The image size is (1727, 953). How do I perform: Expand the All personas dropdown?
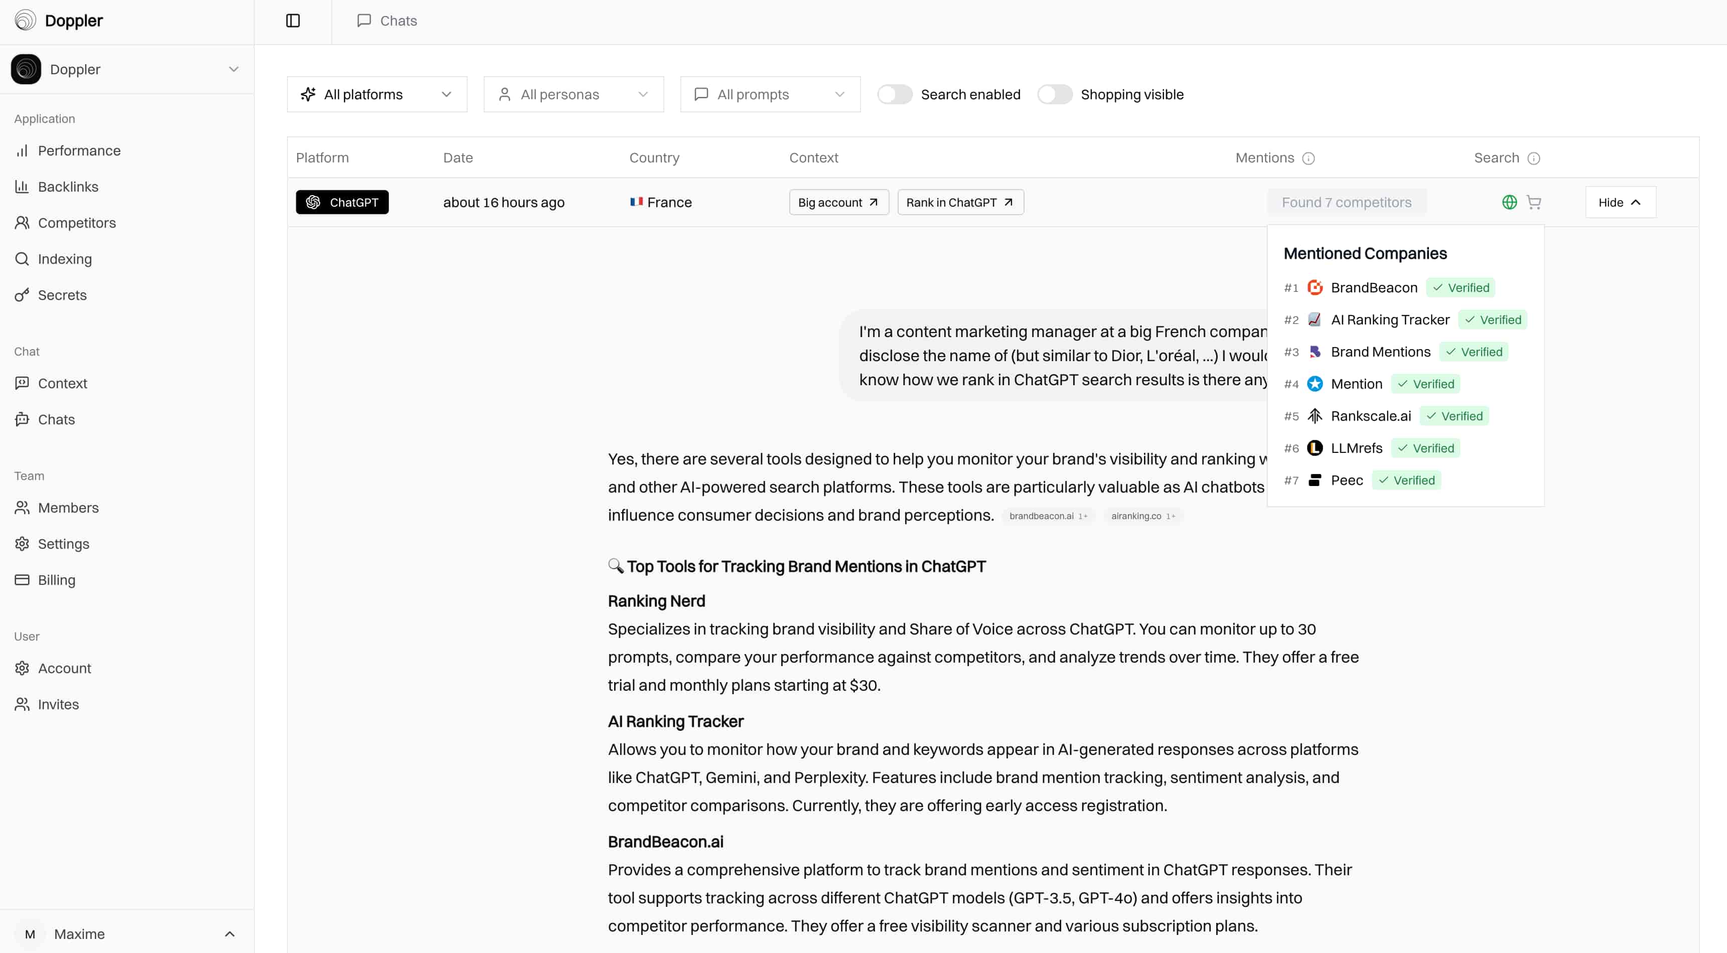click(573, 94)
